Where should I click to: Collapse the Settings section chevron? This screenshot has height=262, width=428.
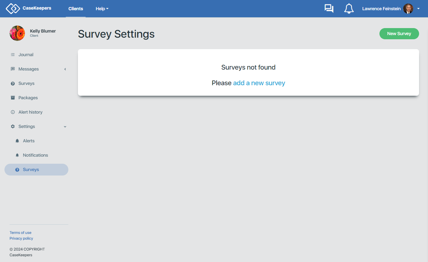[65, 127]
